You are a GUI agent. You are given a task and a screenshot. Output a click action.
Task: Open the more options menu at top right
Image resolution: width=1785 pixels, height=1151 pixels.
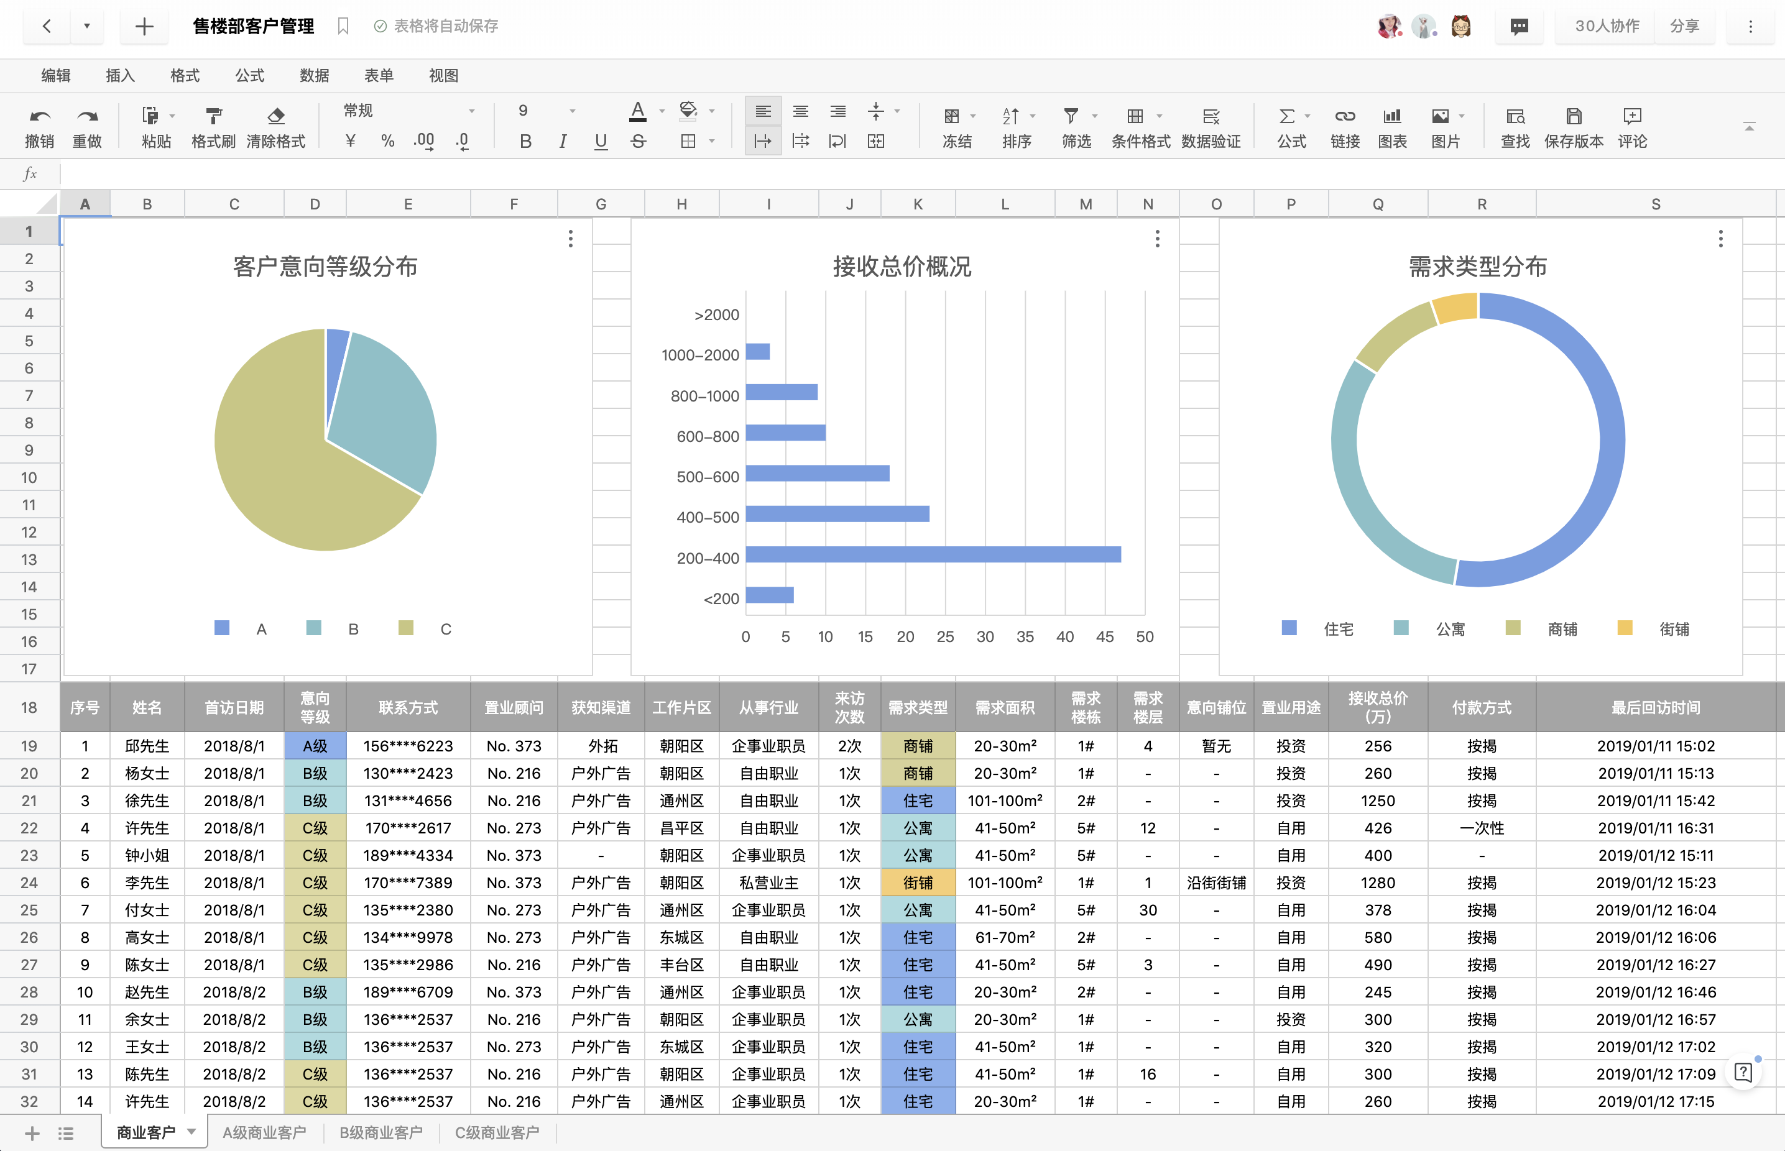click(1751, 26)
